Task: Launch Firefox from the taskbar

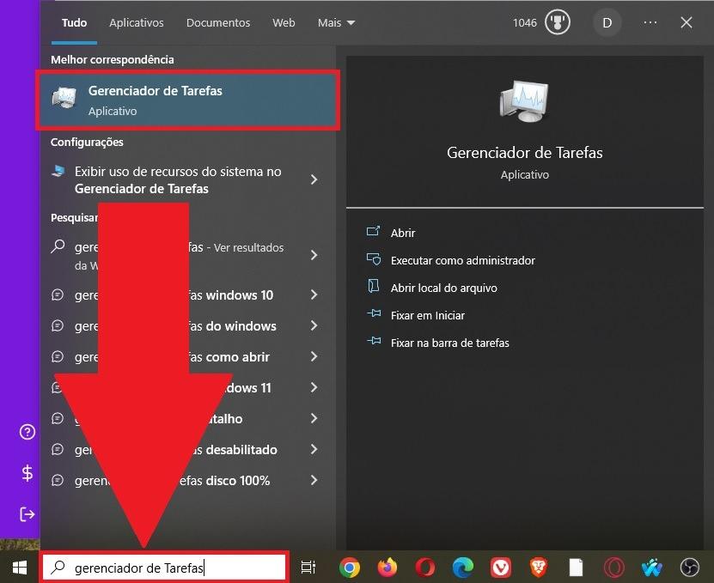Action: [387, 568]
